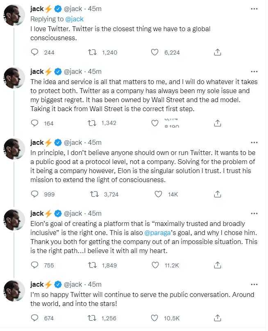Share the "In principle" tweet

218,194
